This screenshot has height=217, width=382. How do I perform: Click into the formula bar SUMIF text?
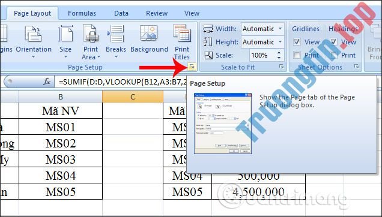pyautogui.click(x=123, y=82)
